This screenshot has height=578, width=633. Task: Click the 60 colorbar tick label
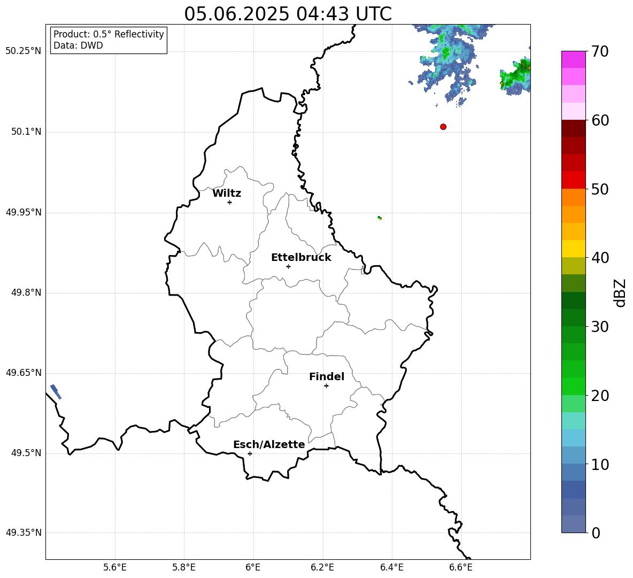pyautogui.click(x=600, y=120)
